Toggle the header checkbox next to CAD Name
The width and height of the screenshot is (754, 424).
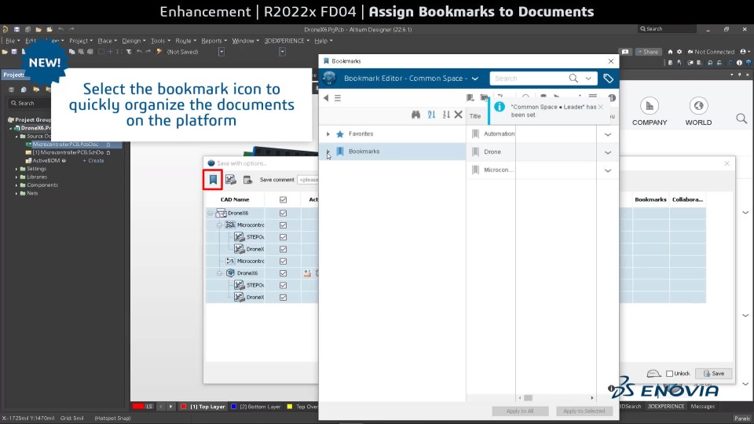coord(284,199)
